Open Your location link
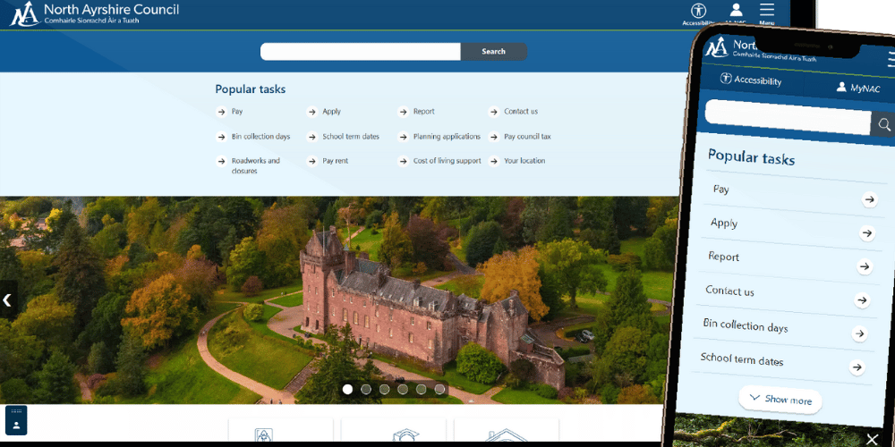Screen dimensions: 895x447 click(x=524, y=161)
